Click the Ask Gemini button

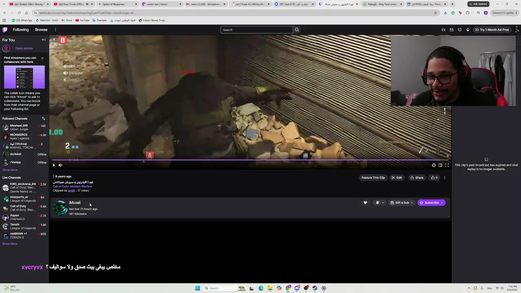(x=478, y=4)
